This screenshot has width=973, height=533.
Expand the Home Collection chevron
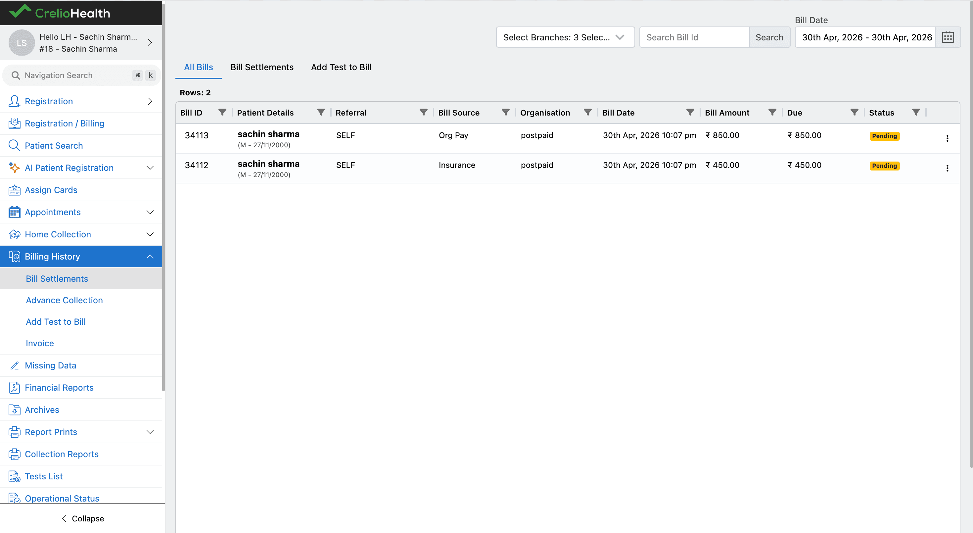(150, 234)
